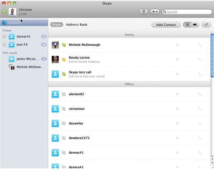This screenshot has height=172, width=214.
Task: Call Ronda Levine phone icon
Action: tap(200, 59)
